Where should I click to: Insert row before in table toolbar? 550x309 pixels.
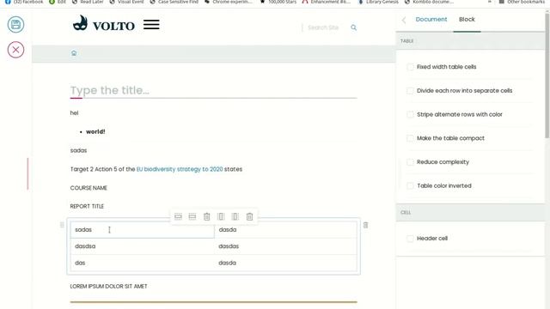tap(178, 216)
